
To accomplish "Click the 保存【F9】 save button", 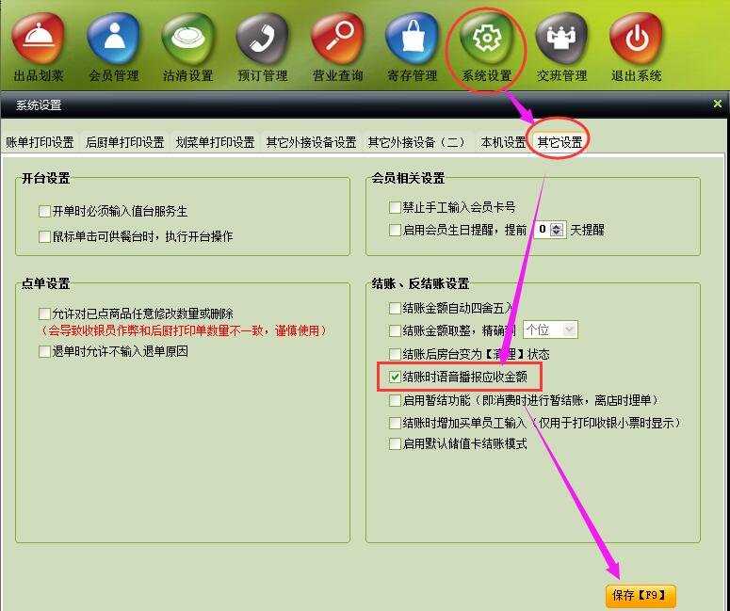I will [x=641, y=595].
